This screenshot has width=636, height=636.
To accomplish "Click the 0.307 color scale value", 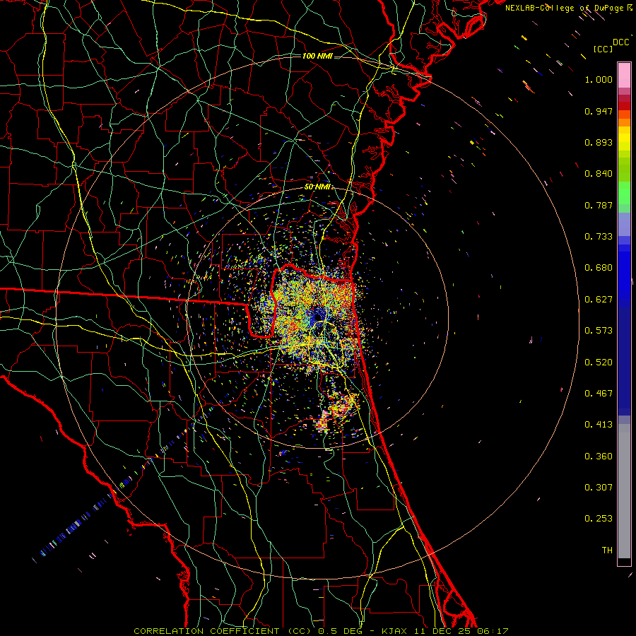I will (599, 488).
